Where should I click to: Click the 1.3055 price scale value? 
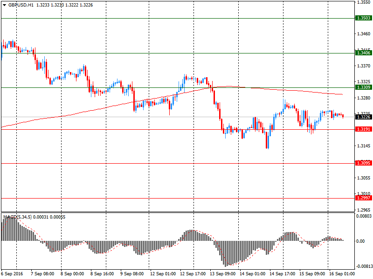pos(364,178)
